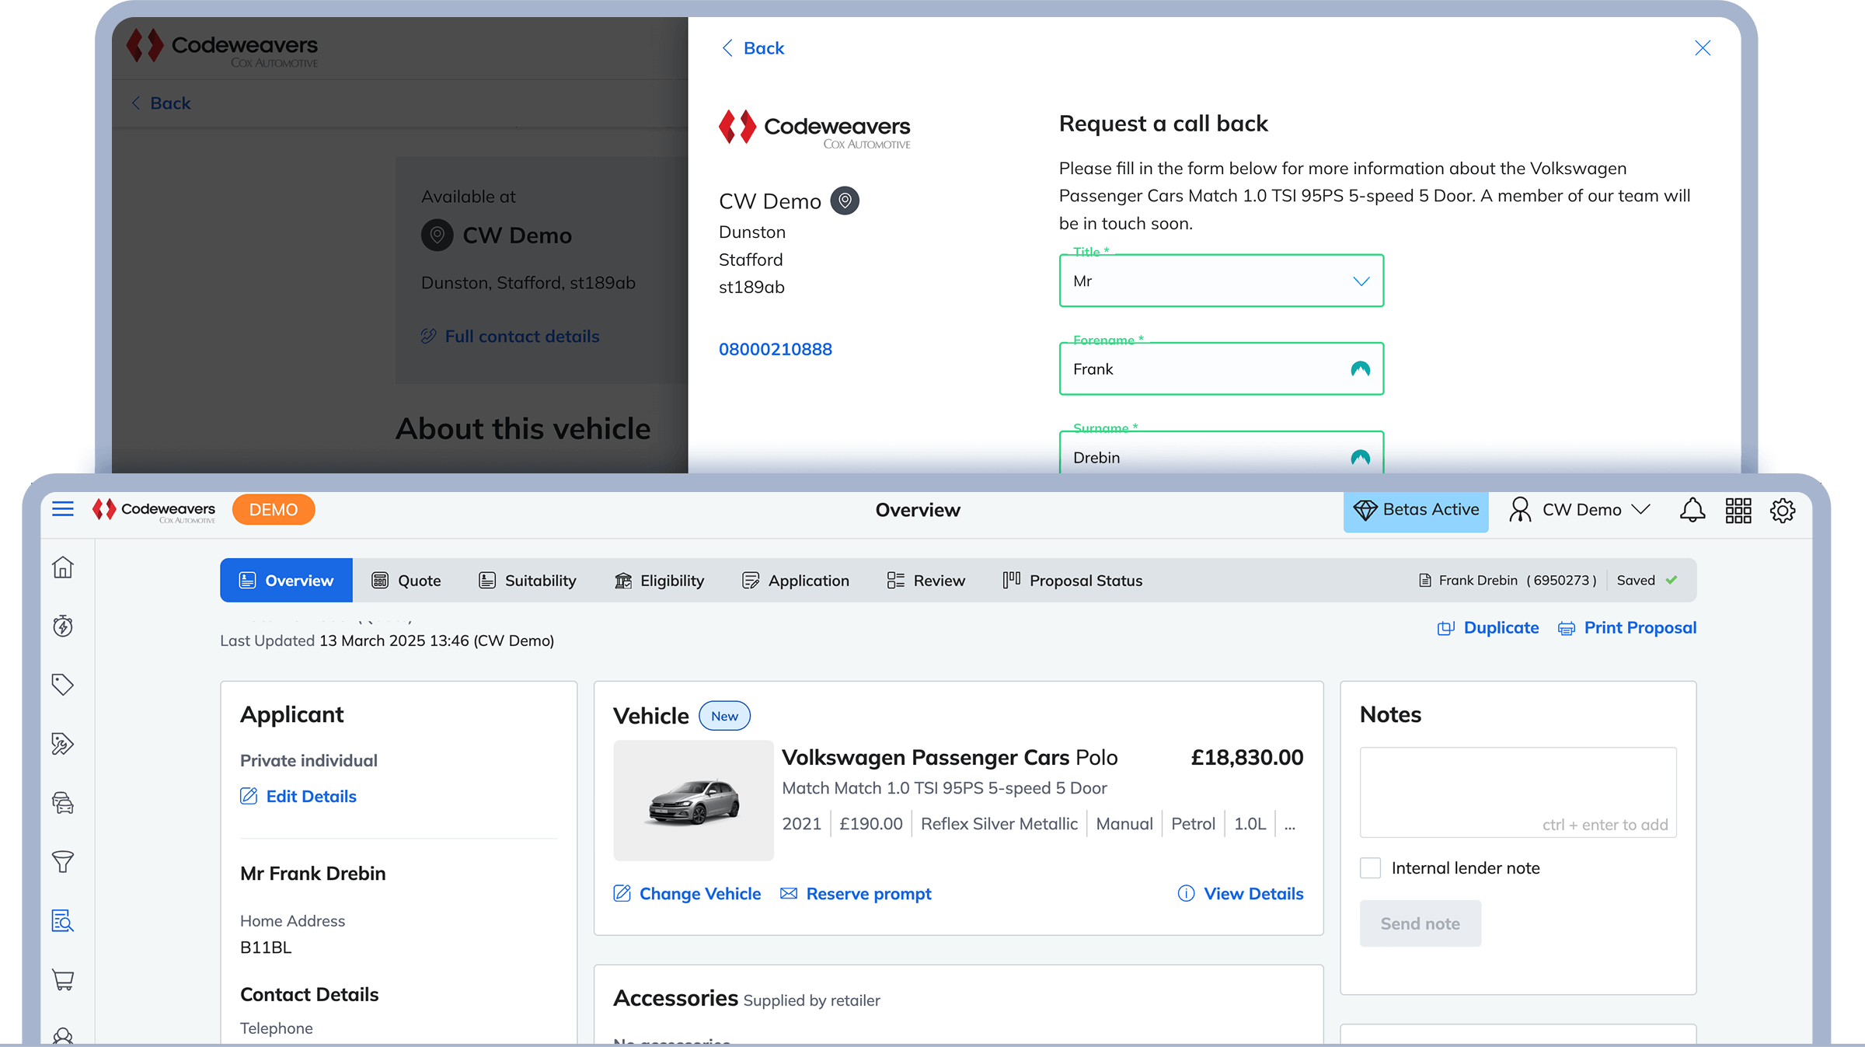Viewport: 1865px width, 1047px height.
Task: Expand the CW Demo user dropdown
Action: pyautogui.click(x=1579, y=510)
